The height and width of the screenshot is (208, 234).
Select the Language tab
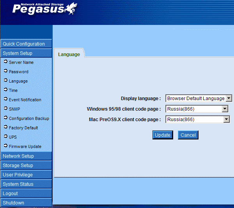(x=69, y=55)
